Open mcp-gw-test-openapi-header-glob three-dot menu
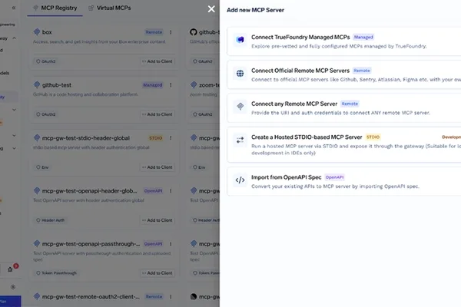Screen dimensions: 461x307 (x=171, y=190)
